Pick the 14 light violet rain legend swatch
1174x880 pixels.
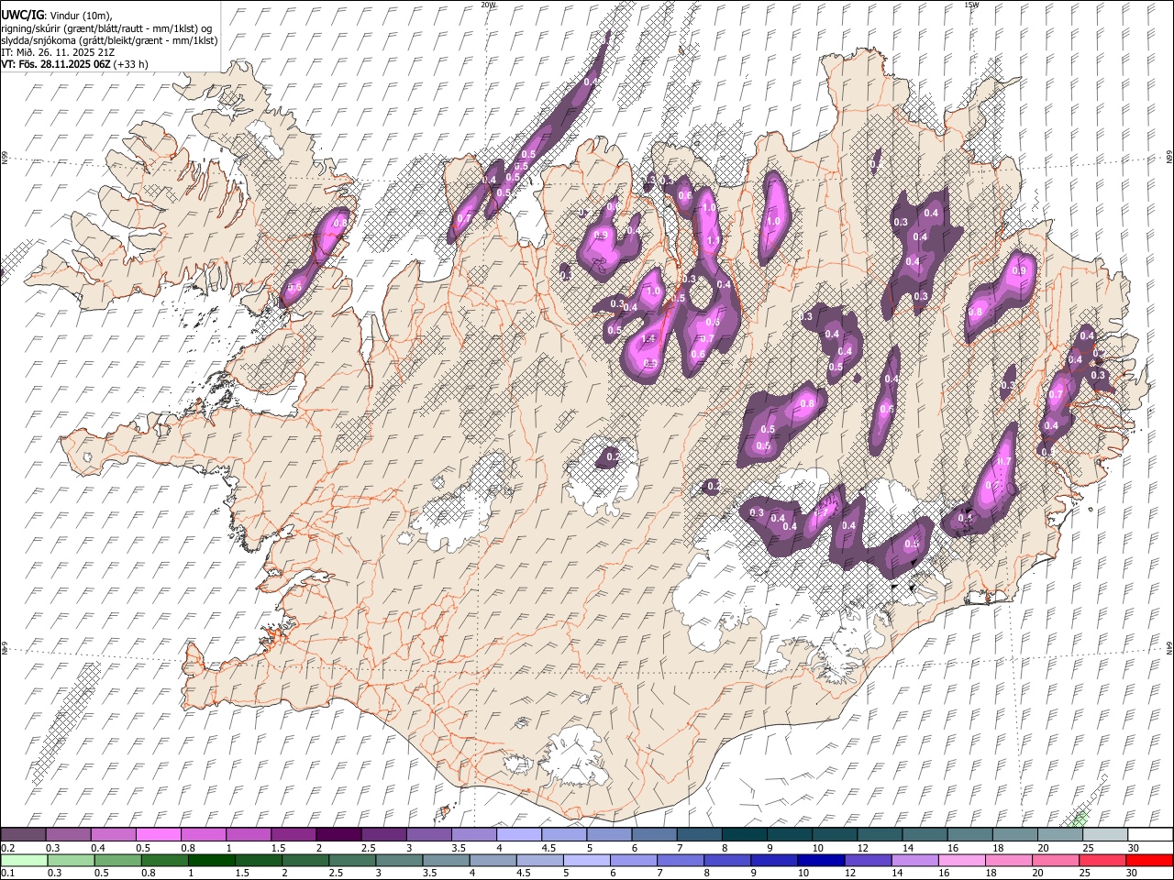tap(914, 860)
